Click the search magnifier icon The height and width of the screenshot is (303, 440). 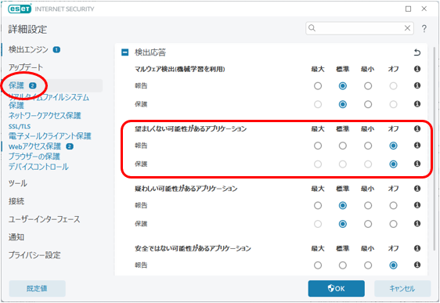click(x=312, y=28)
